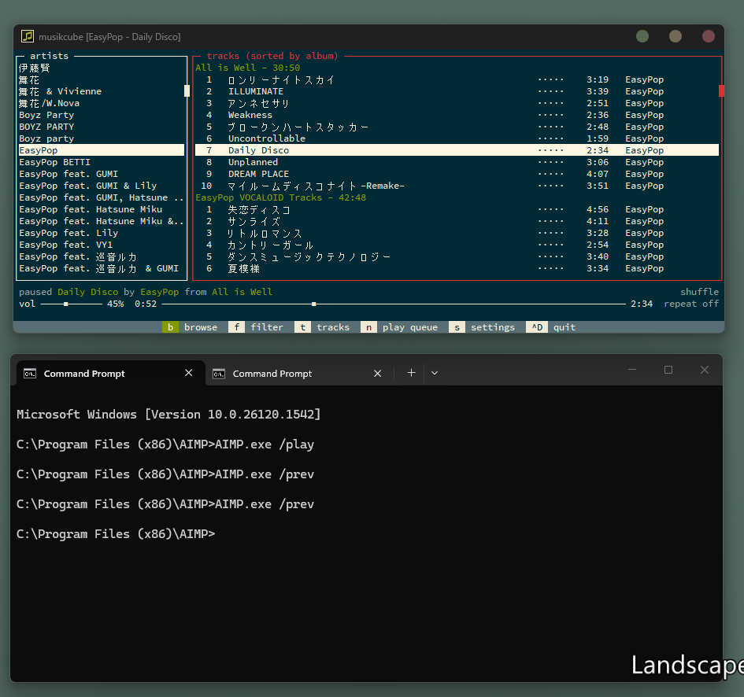Select artist EasyPop BETTI

coord(102,162)
